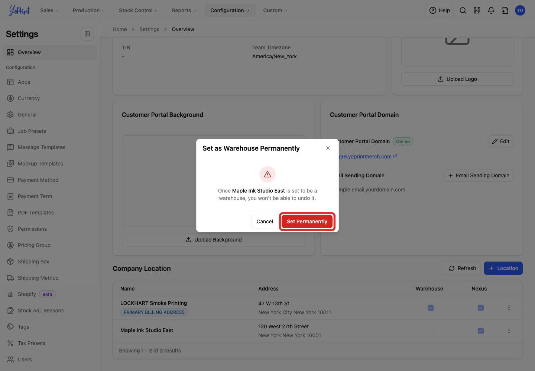Add a new company Location

point(503,268)
